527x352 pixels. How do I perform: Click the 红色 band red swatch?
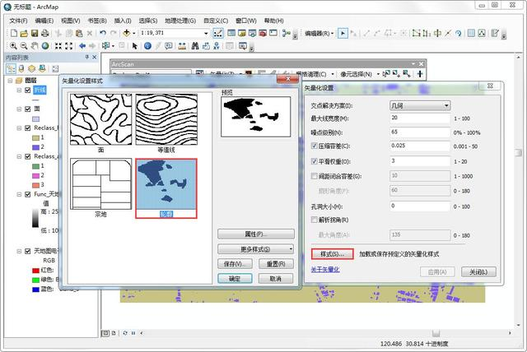35,271
